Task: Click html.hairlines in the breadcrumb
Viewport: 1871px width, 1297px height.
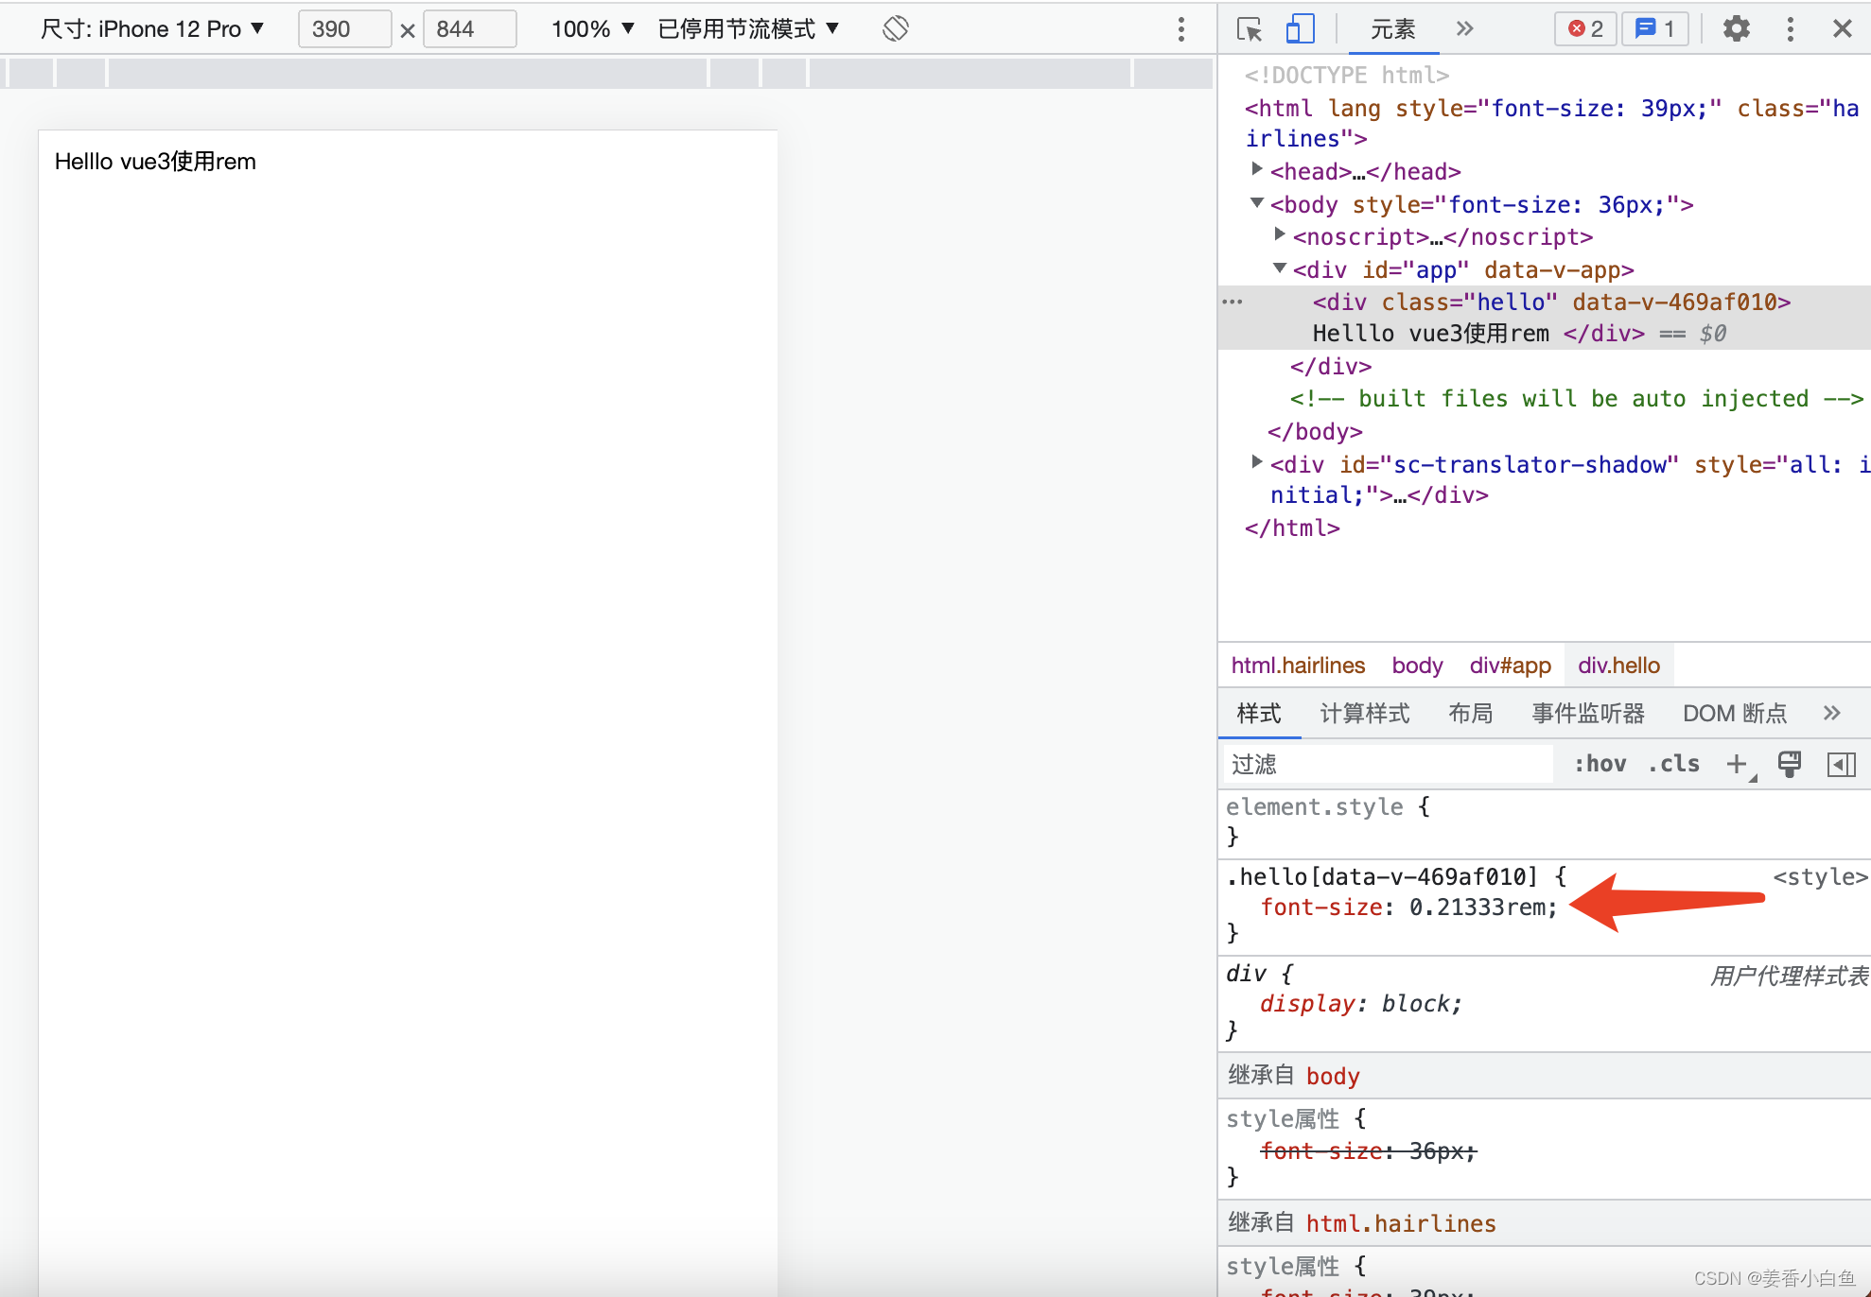Action: coord(1298,666)
